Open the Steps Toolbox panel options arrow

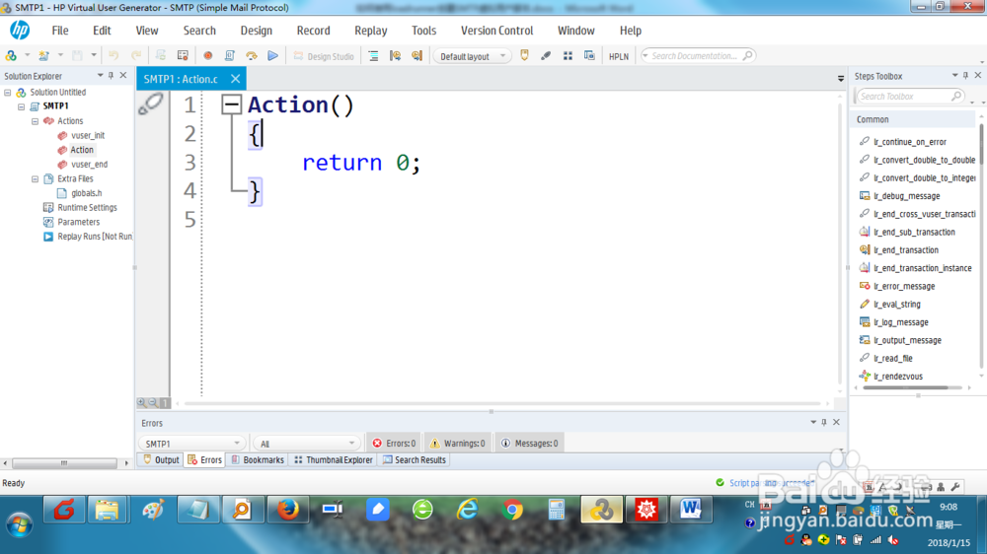click(954, 76)
